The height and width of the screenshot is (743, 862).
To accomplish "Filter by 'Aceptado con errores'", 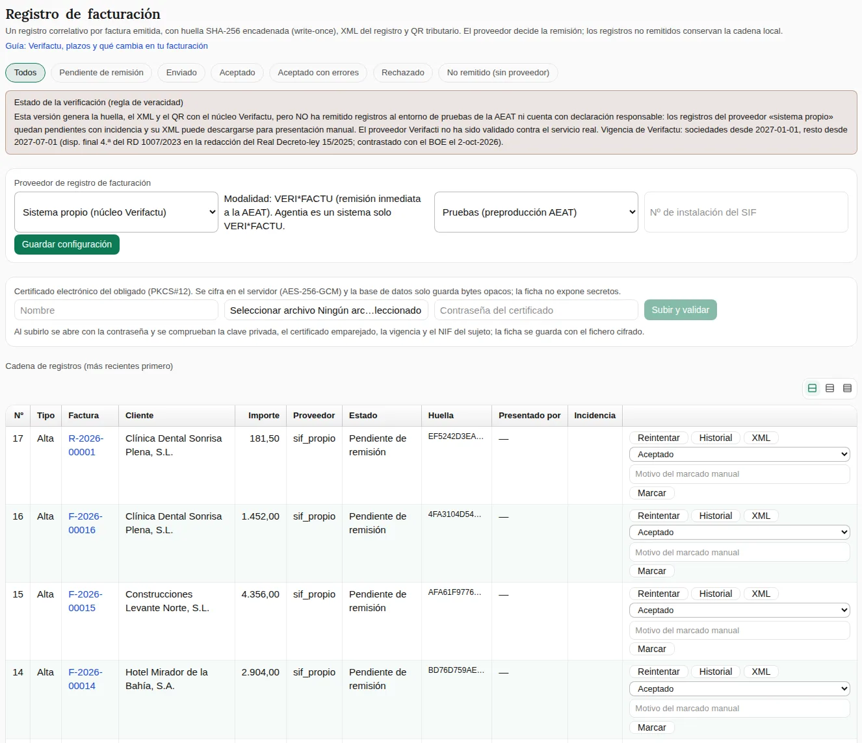I will (x=319, y=73).
